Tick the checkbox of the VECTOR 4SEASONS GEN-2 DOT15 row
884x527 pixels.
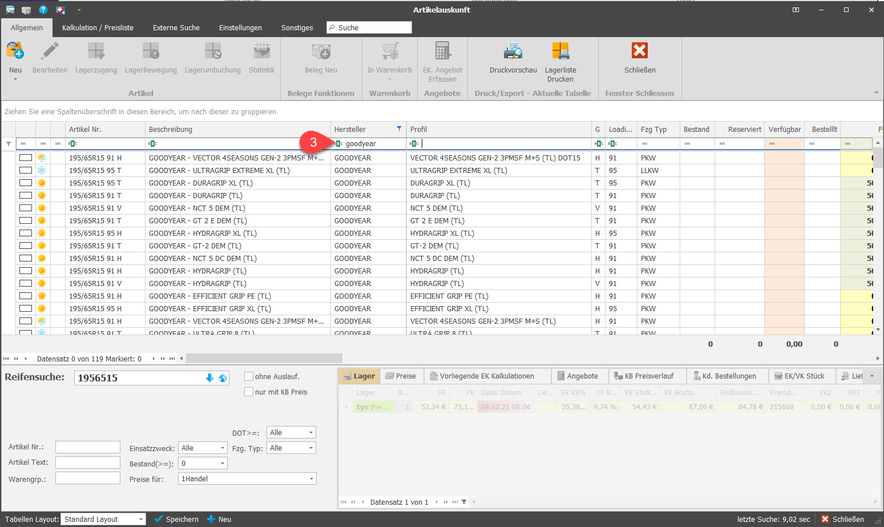coord(25,158)
